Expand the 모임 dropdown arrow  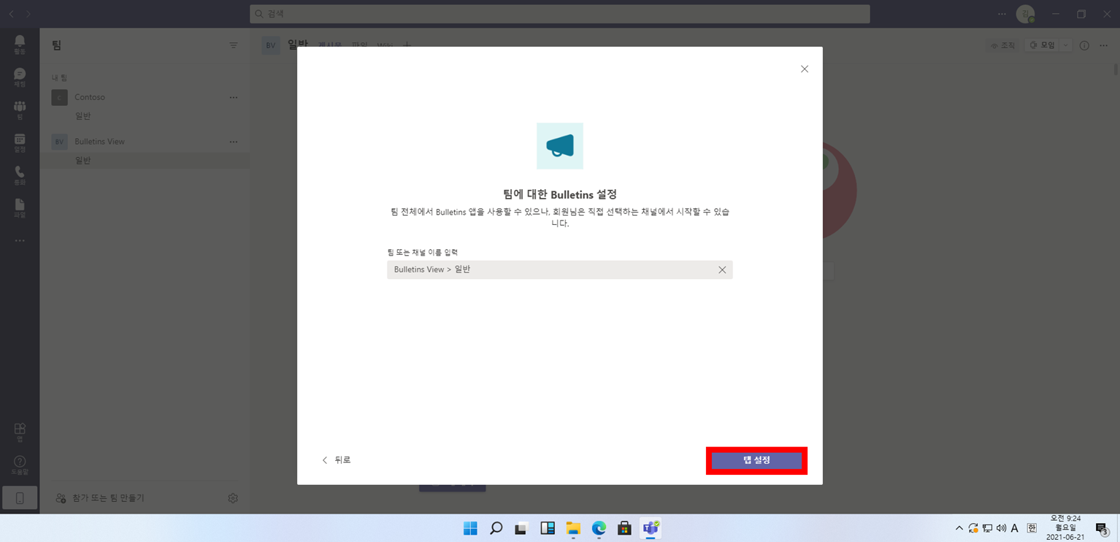click(1065, 45)
